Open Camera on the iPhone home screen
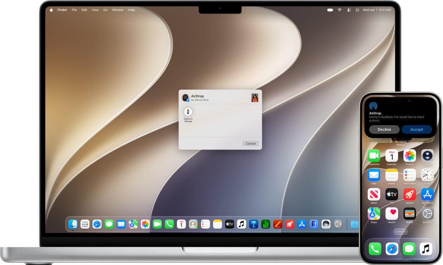 (x=428, y=156)
